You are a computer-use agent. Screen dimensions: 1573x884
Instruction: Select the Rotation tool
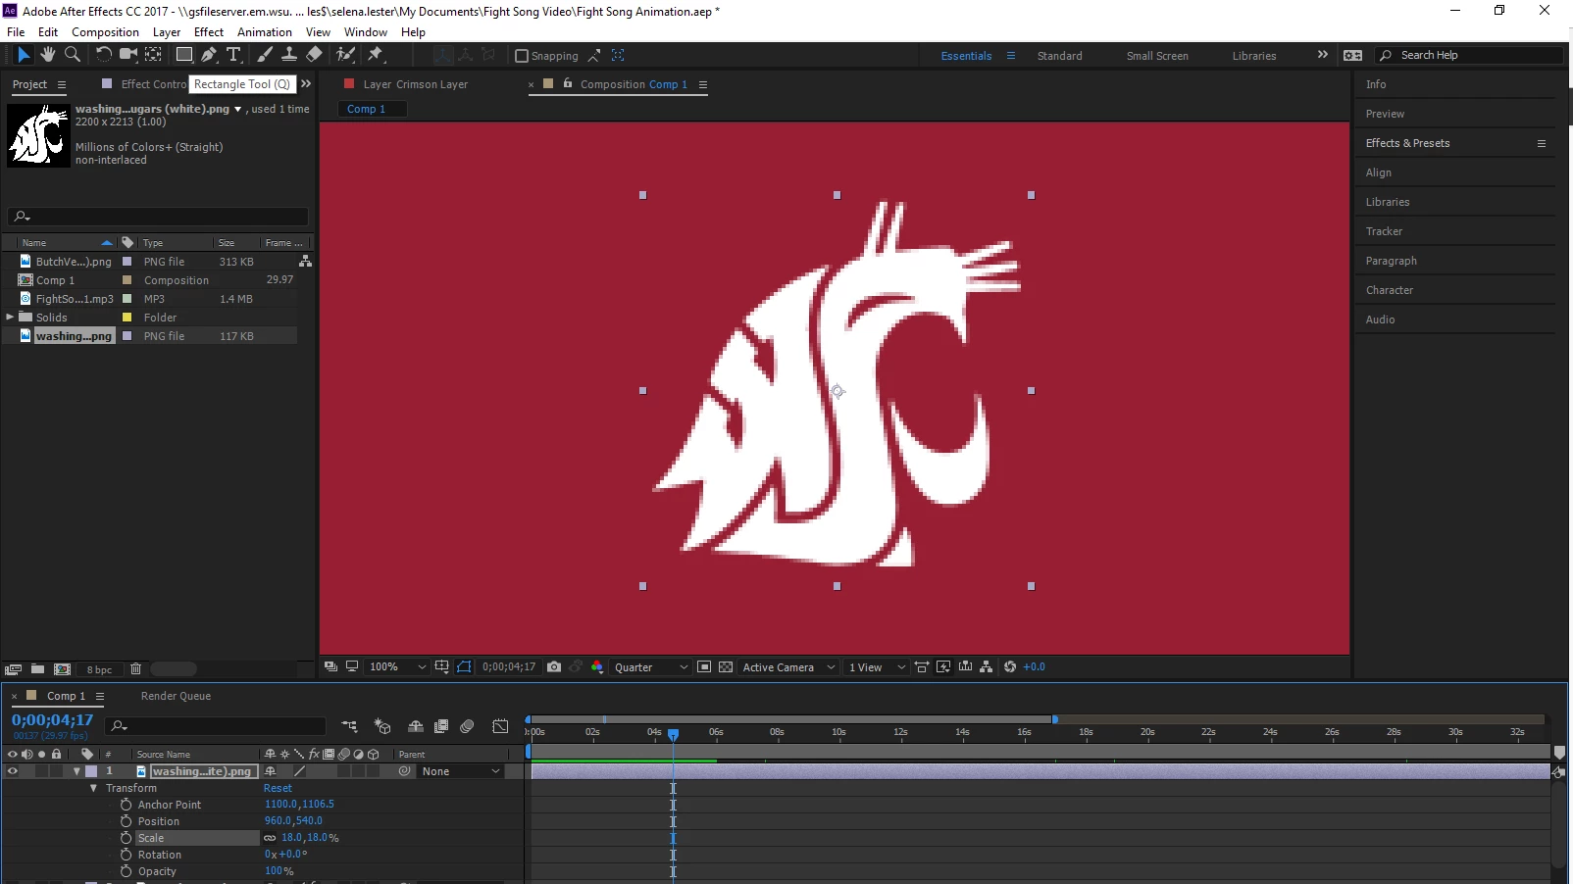103,55
